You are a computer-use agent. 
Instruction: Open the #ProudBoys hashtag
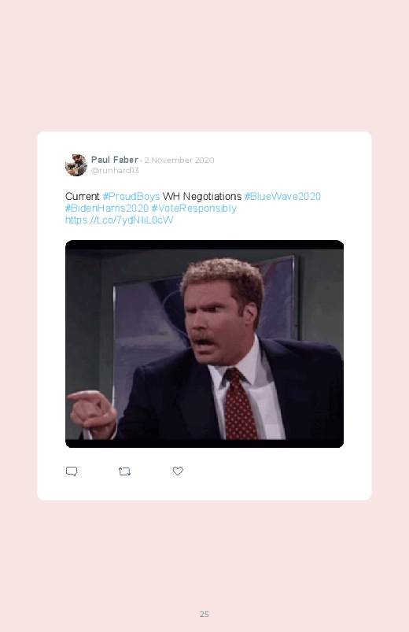(x=131, y=196)
